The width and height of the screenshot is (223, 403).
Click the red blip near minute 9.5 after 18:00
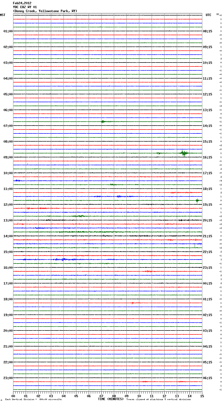click(x=133, y=303)
